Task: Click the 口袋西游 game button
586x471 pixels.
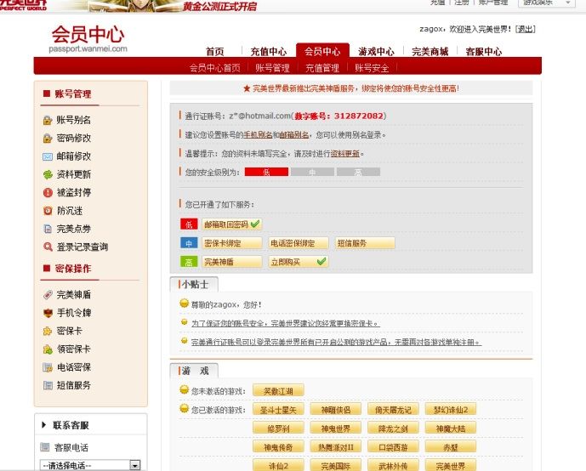Action: click(x=393, y=446)
